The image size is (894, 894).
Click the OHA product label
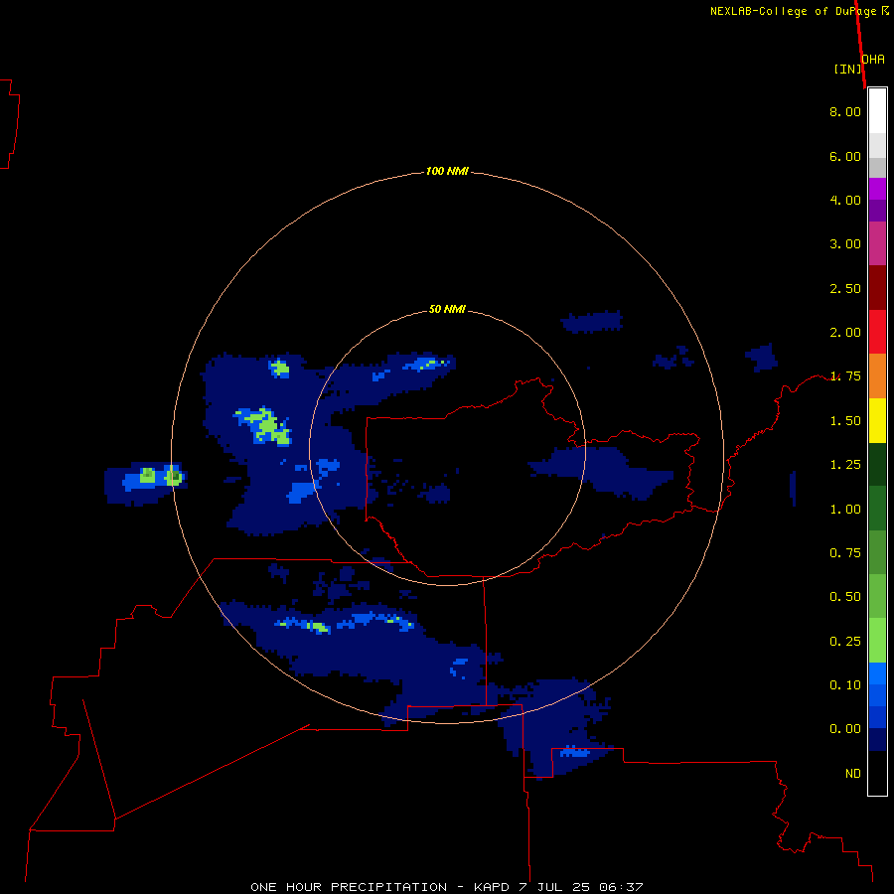coord(873,59)
